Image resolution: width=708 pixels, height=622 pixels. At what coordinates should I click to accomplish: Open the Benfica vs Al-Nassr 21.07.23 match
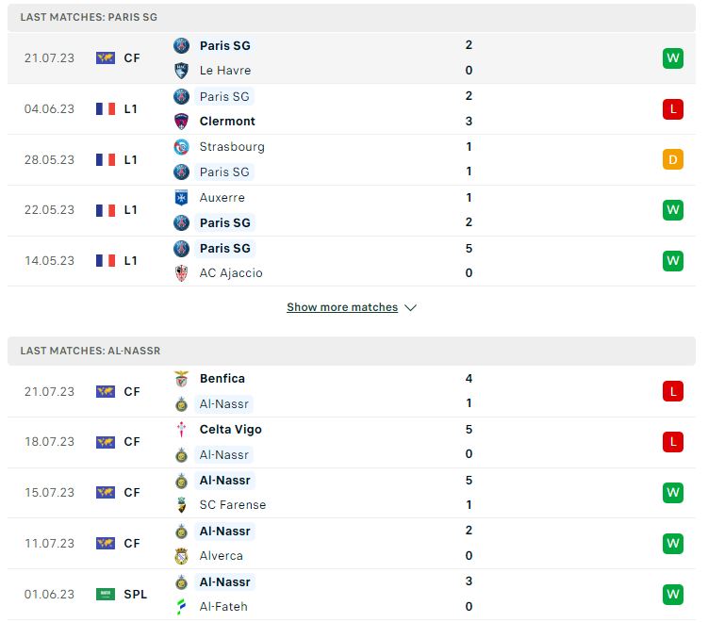tap(352, 391)
